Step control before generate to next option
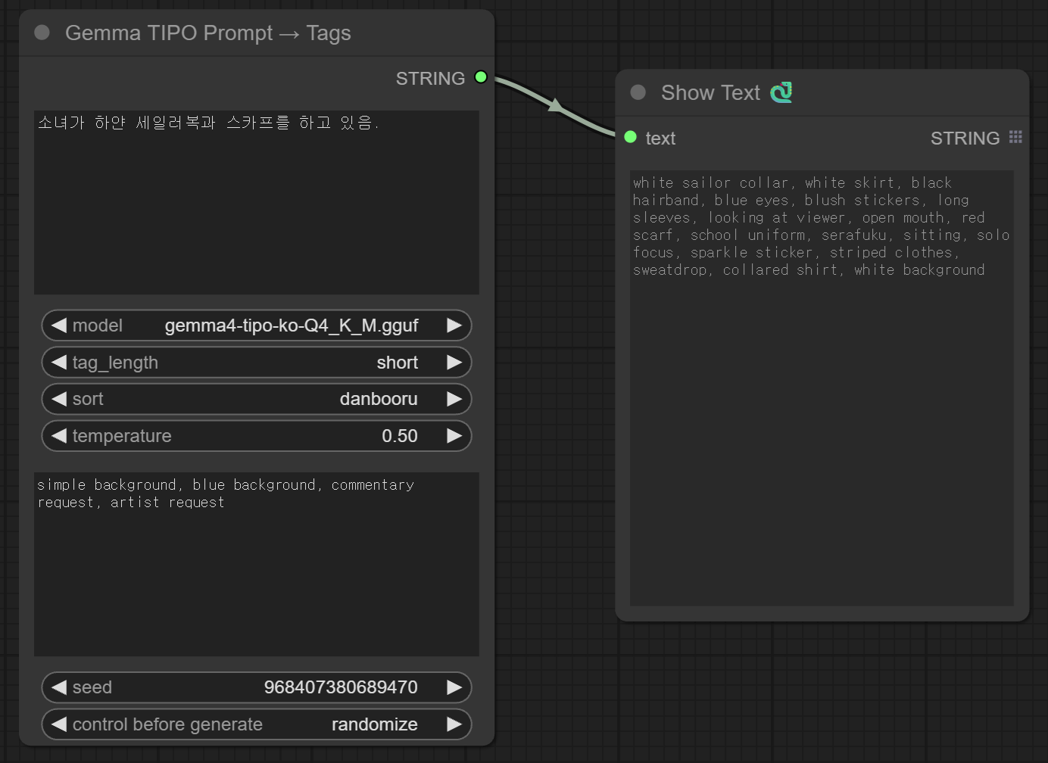1048x763 pixels. pyautogui.click(x=454, y=724)
